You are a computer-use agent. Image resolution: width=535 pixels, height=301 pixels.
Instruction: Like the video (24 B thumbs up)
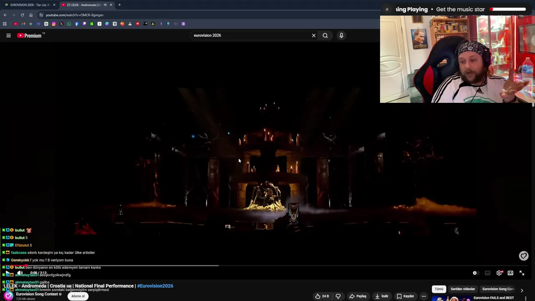pyautogui.click(x=322, y=296)
